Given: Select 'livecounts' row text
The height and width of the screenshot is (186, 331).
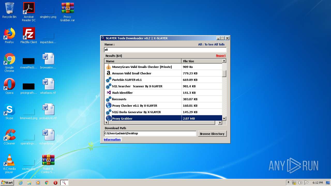Looking at the screenshot, I should click(119, 99).
